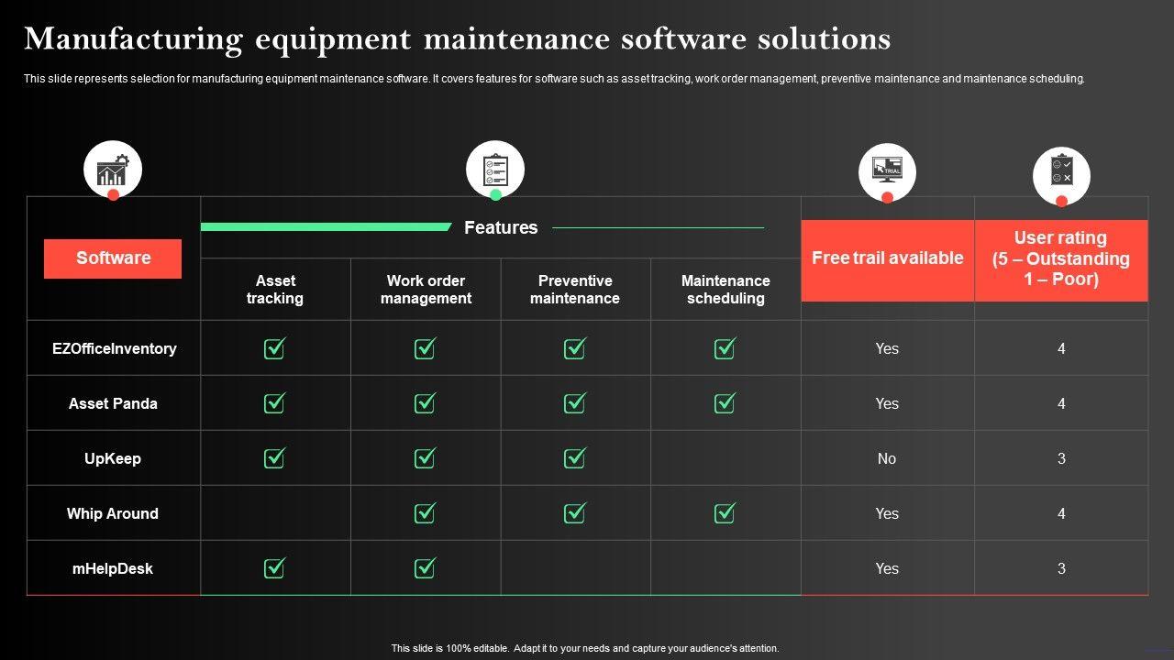Image resolution: width=1174 pixels, height=660 pixels.
Task: Click the red dot below the trial icon
Action: coord(887,197)
